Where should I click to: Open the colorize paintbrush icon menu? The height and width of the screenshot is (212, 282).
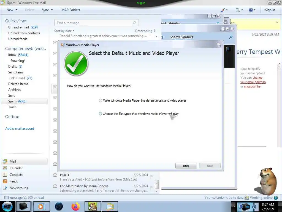pos(224,10)
